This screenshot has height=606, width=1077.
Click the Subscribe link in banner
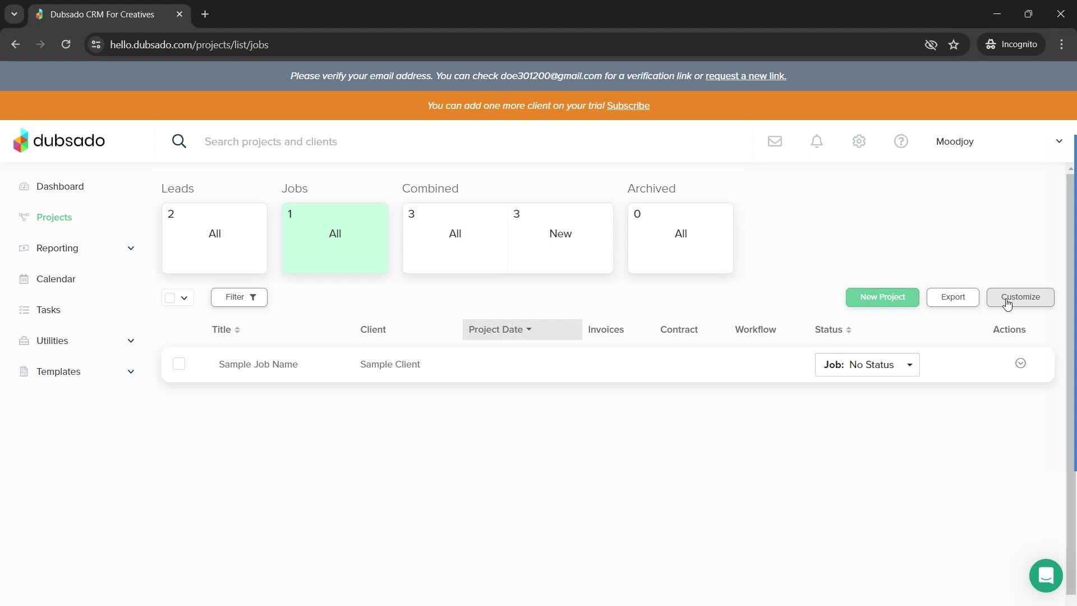[628, 105]
